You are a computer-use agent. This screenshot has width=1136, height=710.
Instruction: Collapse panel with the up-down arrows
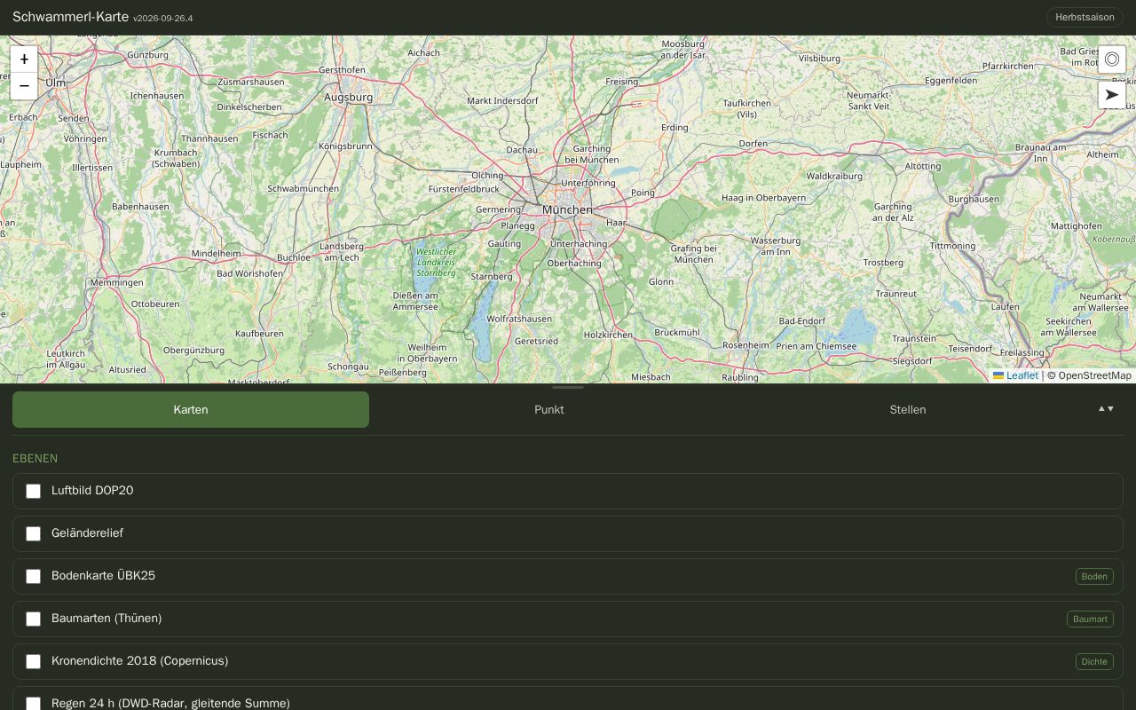pos(1106,409)
